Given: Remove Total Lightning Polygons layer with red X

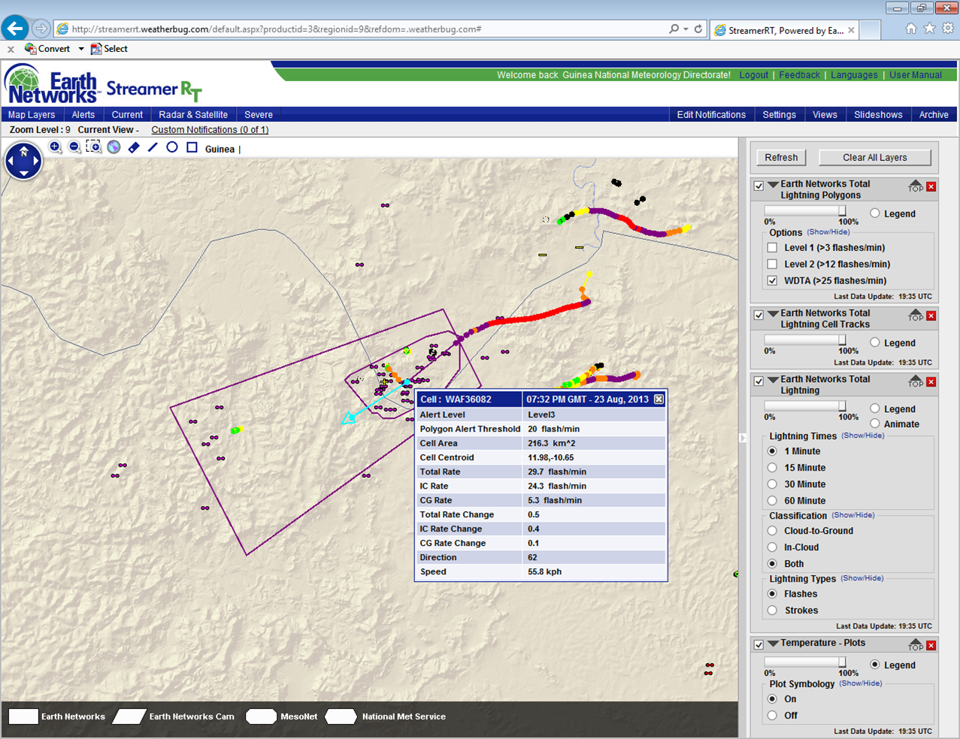Looking at the screenshot, I should (x=931, y=186).
